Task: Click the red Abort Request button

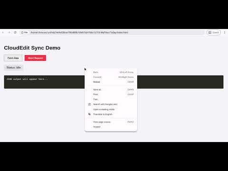Action: coord(35,58)
